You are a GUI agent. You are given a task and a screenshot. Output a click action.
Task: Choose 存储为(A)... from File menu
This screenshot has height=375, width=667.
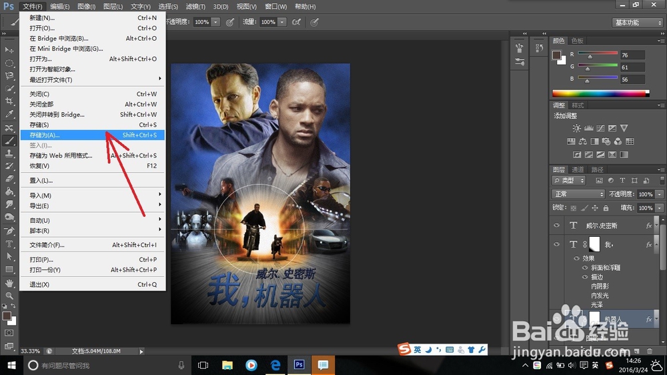[x=92, y=135]
